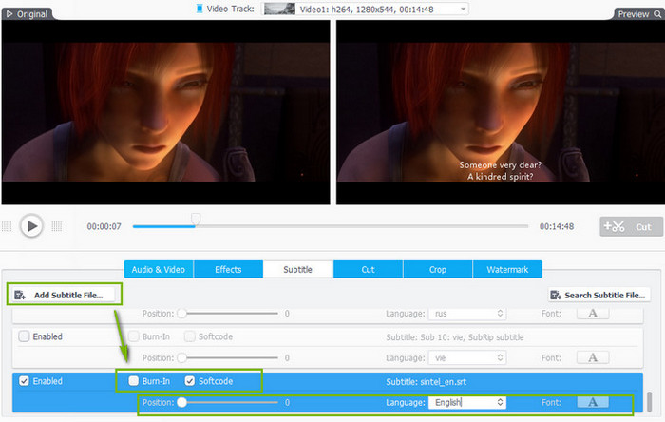Open font settings for vie subtitle
The image size is (665, 422).
pos(593,357)
